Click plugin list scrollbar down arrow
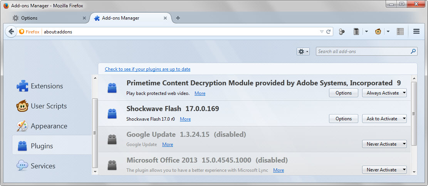Viewport: 428px width, 186px height. pyautogui.click(x=414, y=172)
